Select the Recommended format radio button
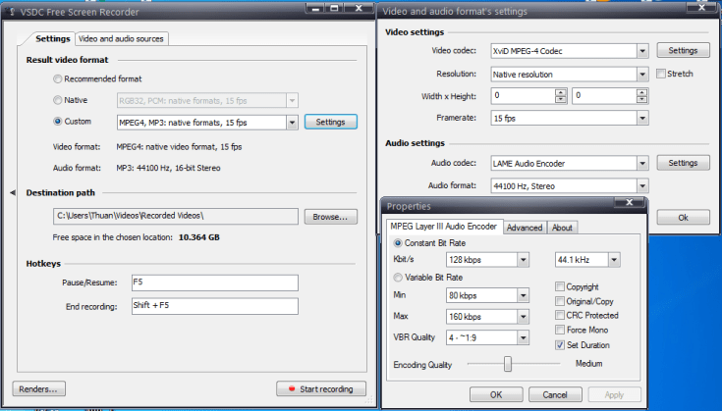The height and width of the screenshot is (411, 722). coord(59,78)
